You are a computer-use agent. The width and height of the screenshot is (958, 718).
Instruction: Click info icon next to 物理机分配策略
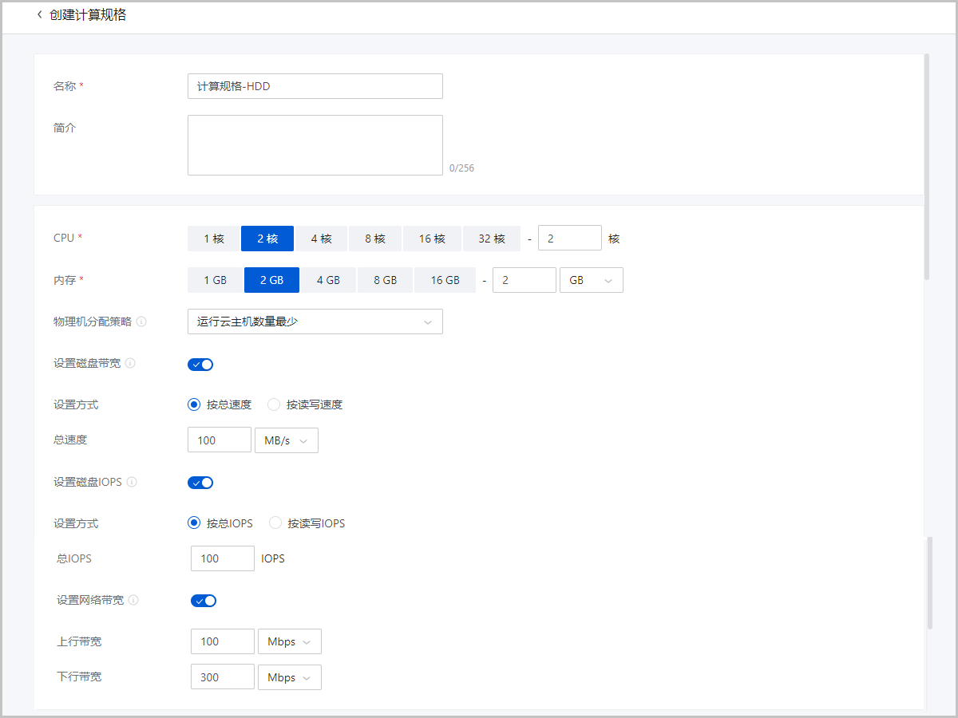[141, 322]
